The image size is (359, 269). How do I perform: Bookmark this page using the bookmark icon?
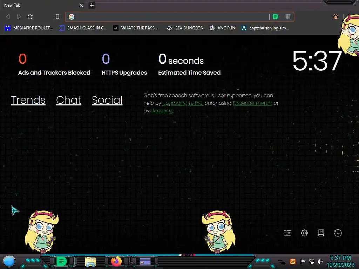pos(57,17)
